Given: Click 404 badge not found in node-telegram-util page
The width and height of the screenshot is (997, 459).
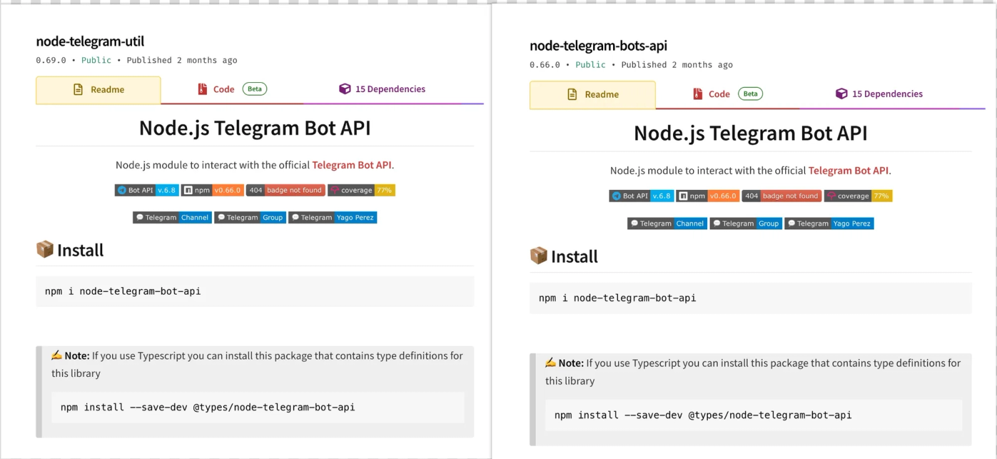Looking at the screenshot, I should 285,191.
